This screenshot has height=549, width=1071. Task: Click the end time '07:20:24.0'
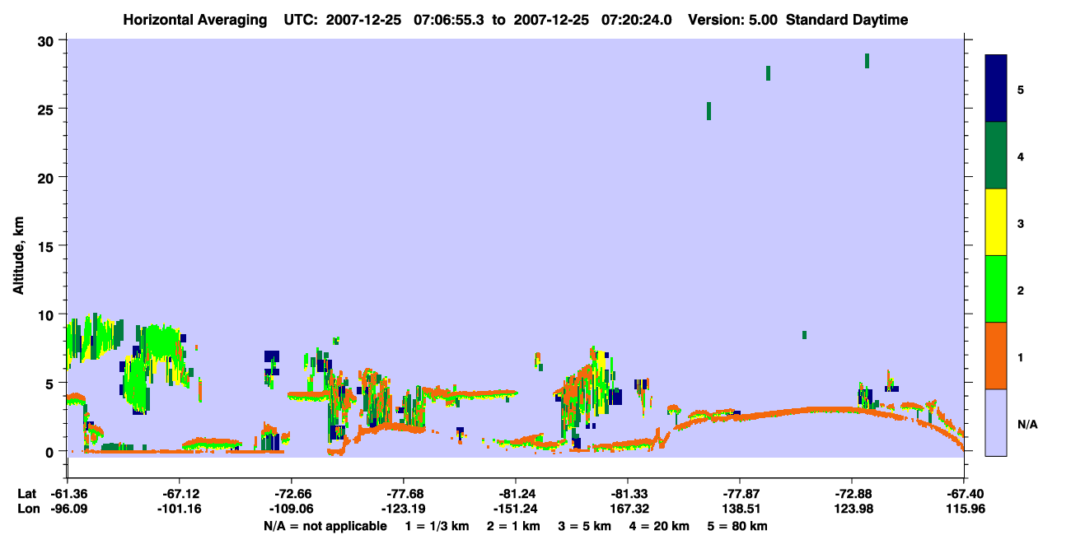pyautogui.click(x=637, y=20)
